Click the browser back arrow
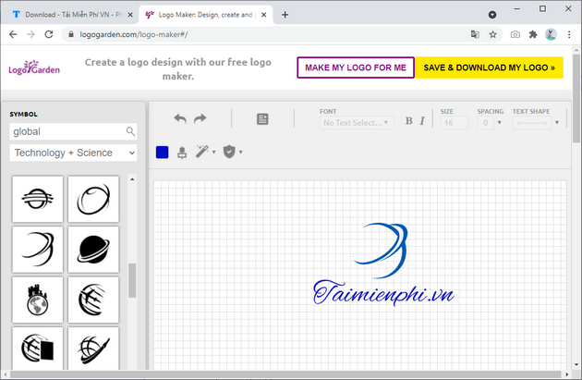 click(x=13, y=34)
